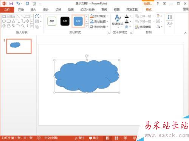The image size is (189, 141).
Task: Toggle 批注 (Comments) pane in status bar
Action: pyautogui.click(x=94, y=138)
